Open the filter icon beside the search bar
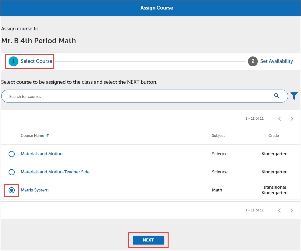301x251 pixels. [x=294, y=96]
